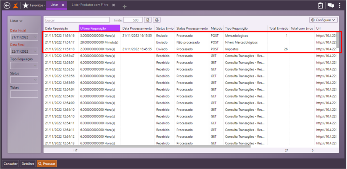Select the row dated 21/11/2022 12:53:56

tap(190, 76)
